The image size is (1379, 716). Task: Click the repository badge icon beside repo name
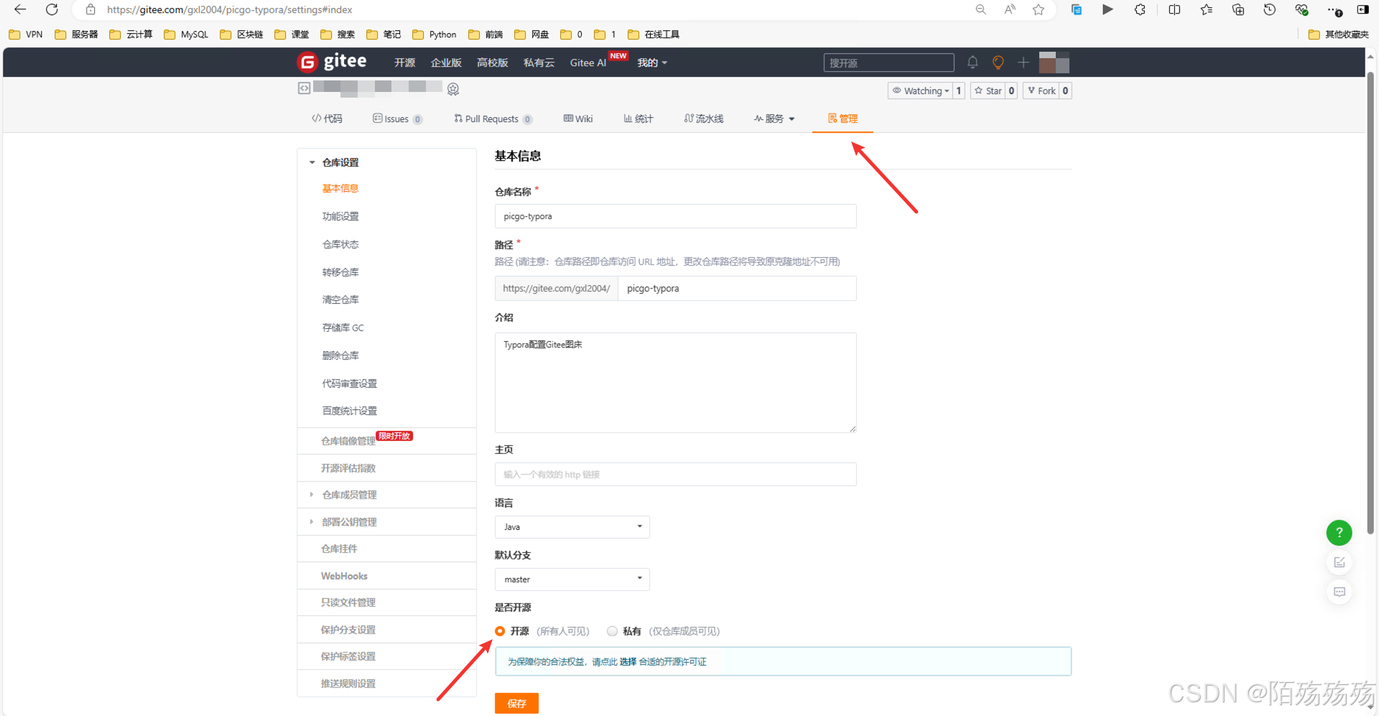click(453, 89)
